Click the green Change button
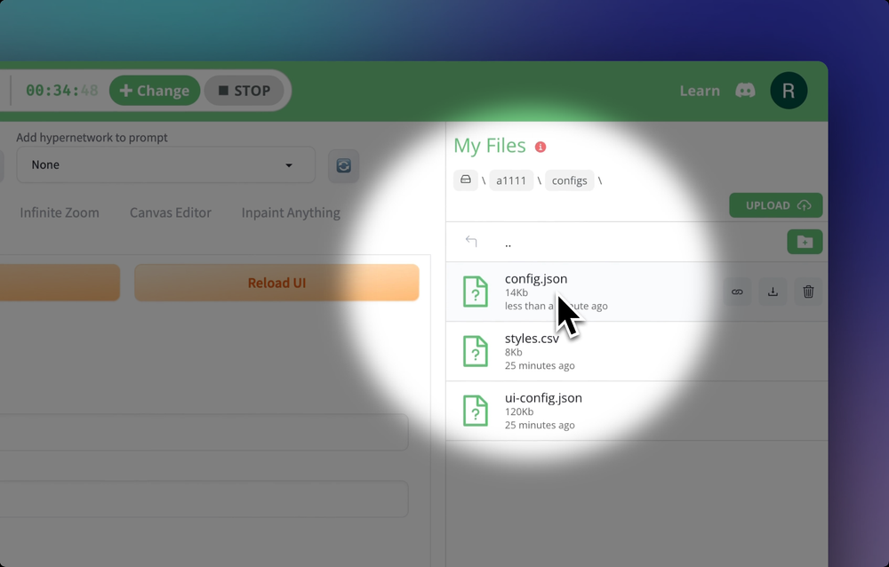 pyautogui.click(x=155, y=91)
